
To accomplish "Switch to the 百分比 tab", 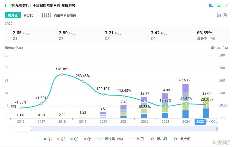I will [x=28, y=15].
